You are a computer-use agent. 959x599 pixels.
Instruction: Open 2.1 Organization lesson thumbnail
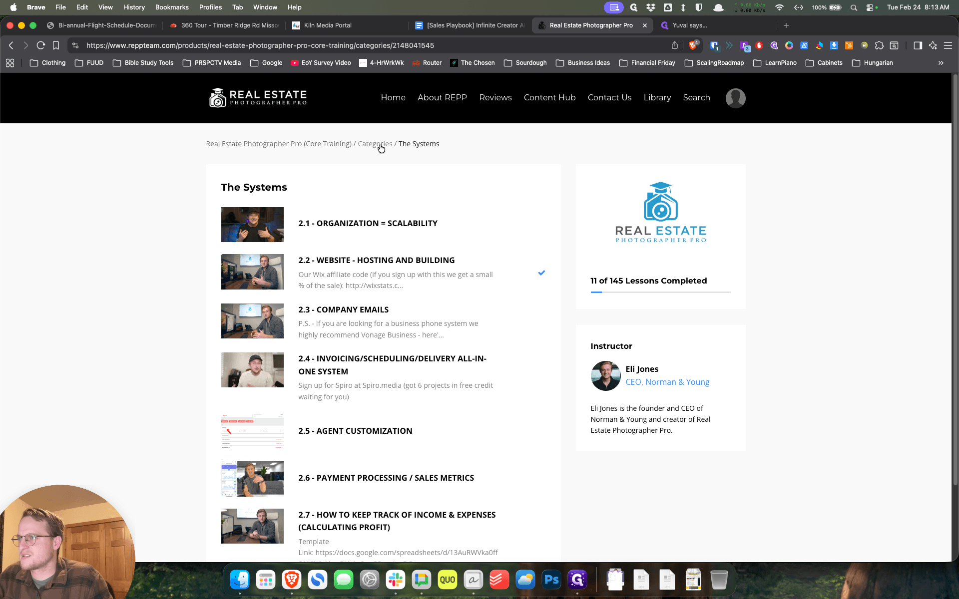(252, 225)
